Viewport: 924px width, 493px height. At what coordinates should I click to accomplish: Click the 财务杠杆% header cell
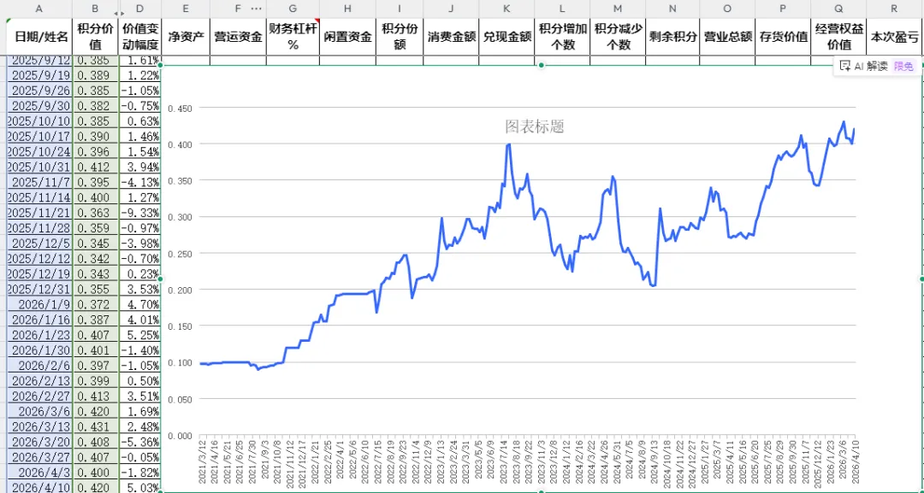coord(293,37)
